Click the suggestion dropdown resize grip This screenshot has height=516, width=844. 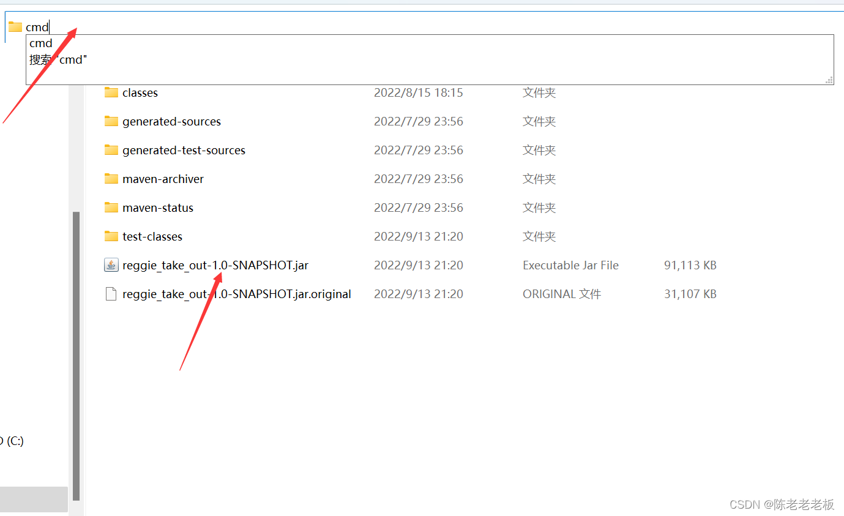coord(829,80)
